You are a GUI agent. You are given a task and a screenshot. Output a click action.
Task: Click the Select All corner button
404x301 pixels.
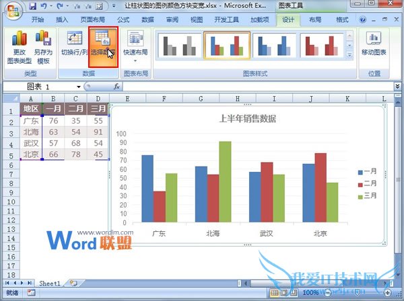point(11,99)
